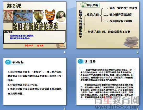The image size is (143, 110).
Task: Click the 课标要求 text box
Action: 35,37
